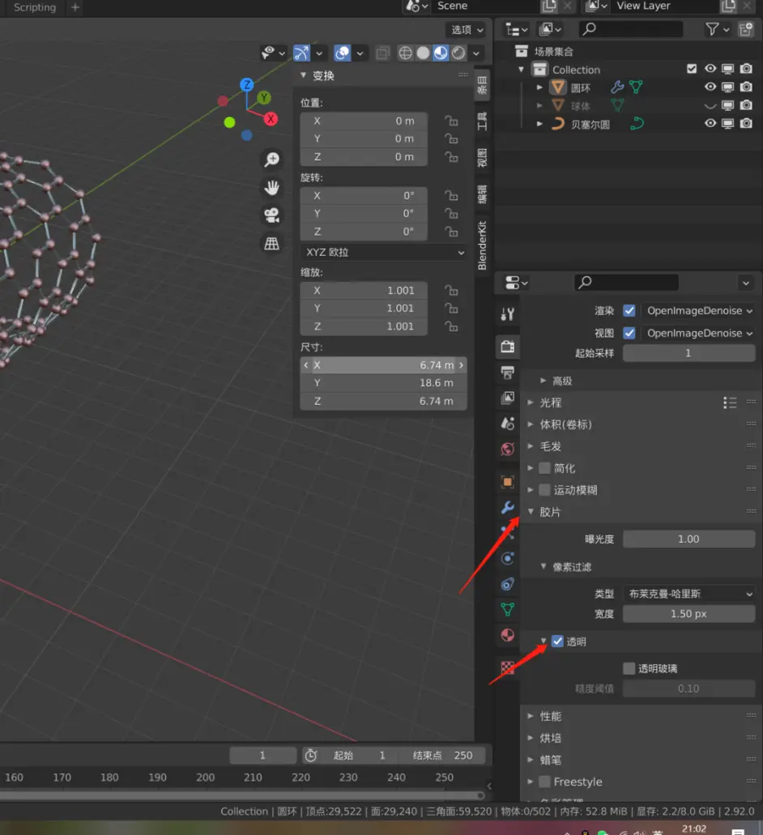Switch to the Scripting workspace tab
763x835 pixels.
point(35,7)
